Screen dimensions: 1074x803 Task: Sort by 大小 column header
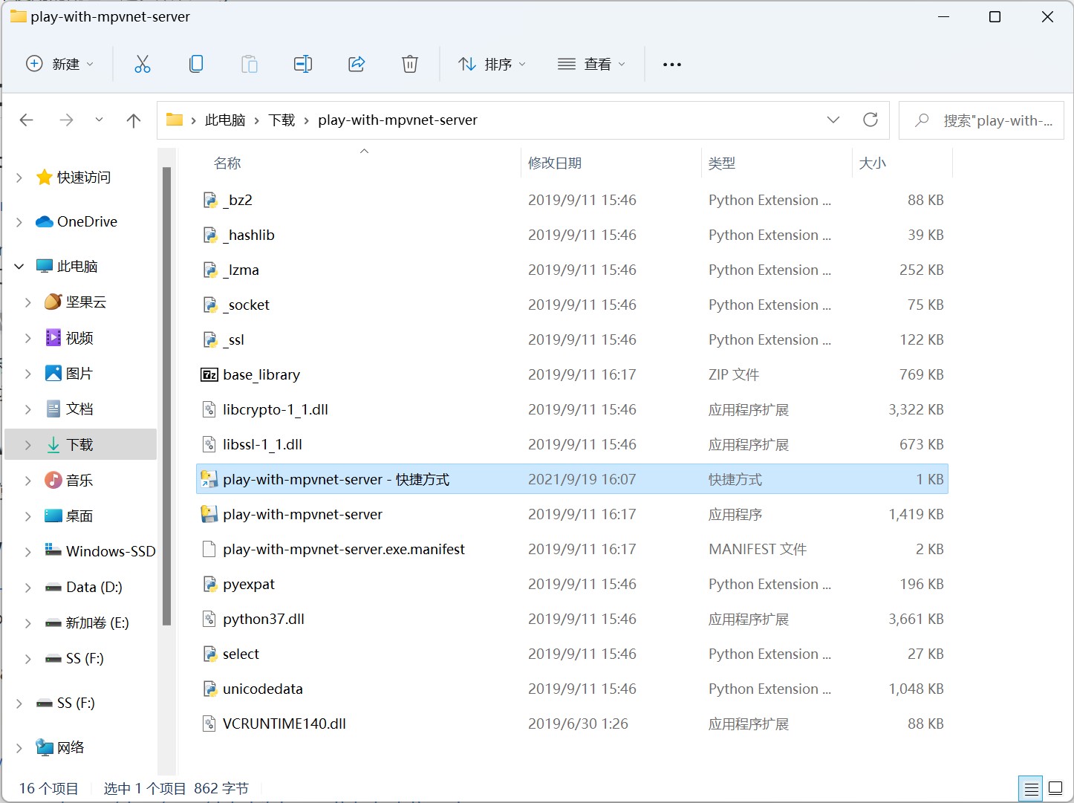(873, 163)
